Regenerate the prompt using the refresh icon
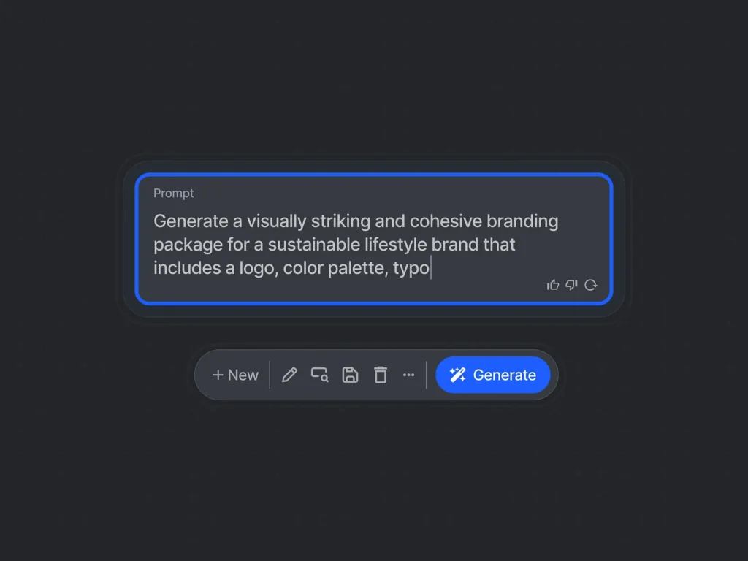Viewport: 748px width, 561px height. coord(590,285)
